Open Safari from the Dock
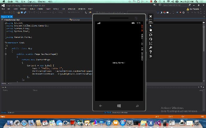This screenshot has height=128, width=206. click(24, 123)
